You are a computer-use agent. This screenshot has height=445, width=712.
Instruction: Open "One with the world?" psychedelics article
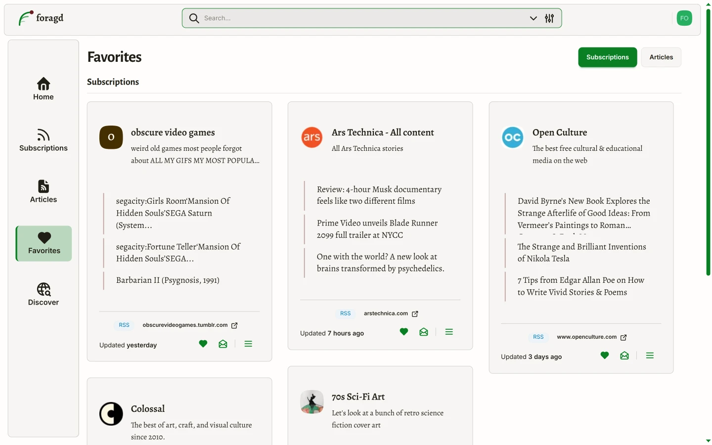click(x=381, y=263)
